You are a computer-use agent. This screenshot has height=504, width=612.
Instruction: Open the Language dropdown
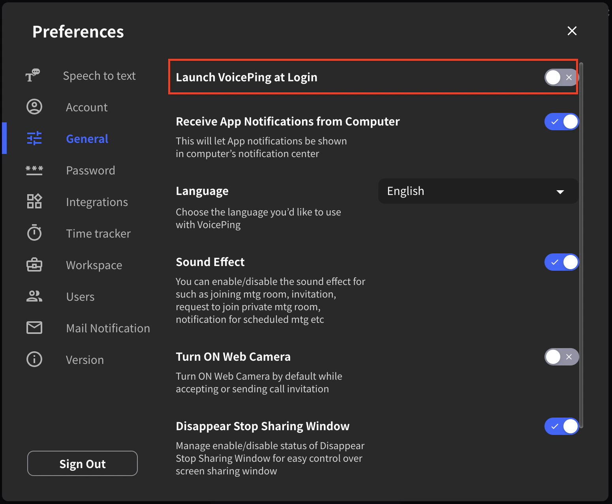point(478,191)
